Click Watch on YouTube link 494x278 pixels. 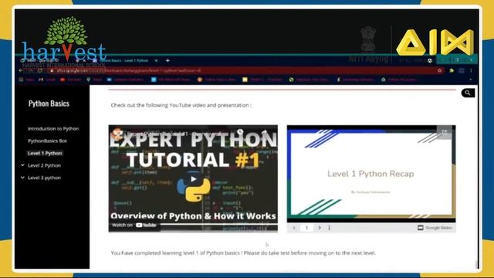(x=134, y=225)
